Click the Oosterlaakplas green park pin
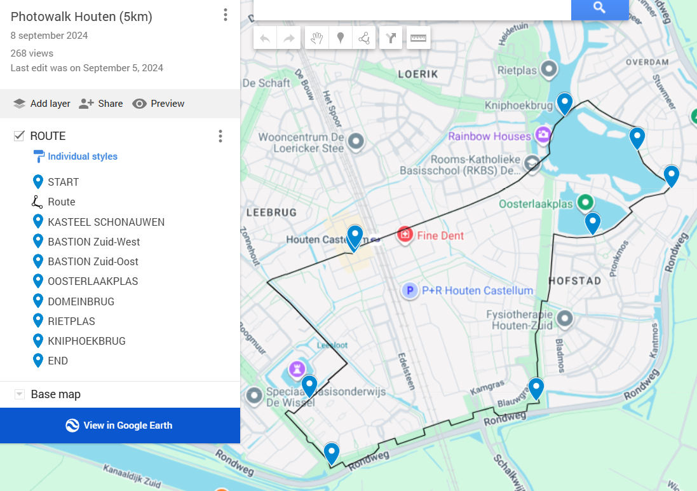The height and width of the screenshot is (491, 697). pyautogui.click(x=585, y=203)
